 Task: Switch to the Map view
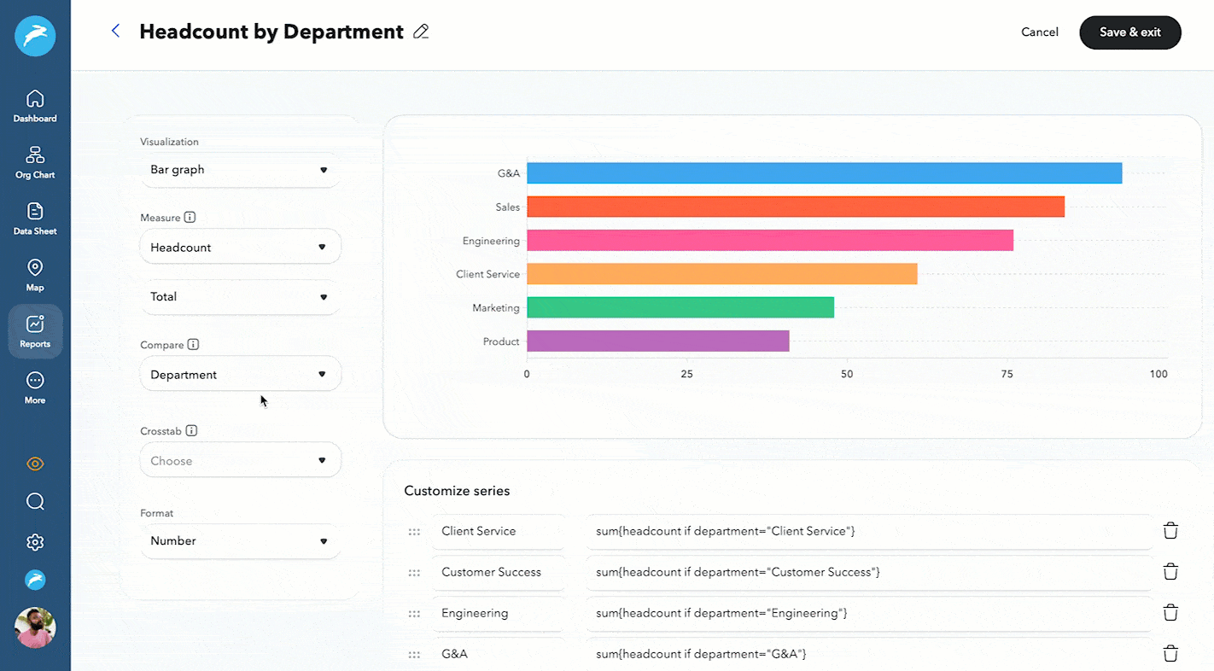click(34, 274)
